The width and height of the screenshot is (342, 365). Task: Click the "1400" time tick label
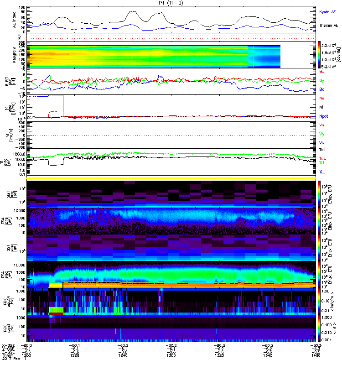click(x=316, y=355)
